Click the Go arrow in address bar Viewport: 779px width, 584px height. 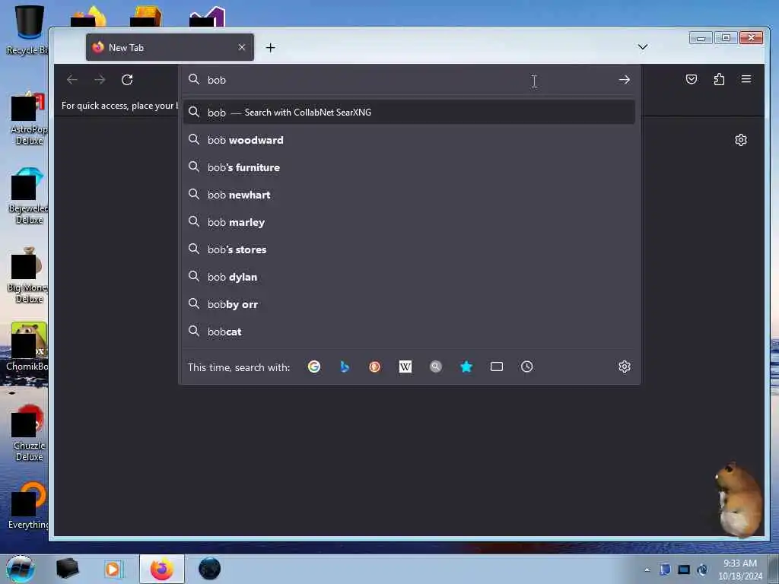click(x=625, y=79)
